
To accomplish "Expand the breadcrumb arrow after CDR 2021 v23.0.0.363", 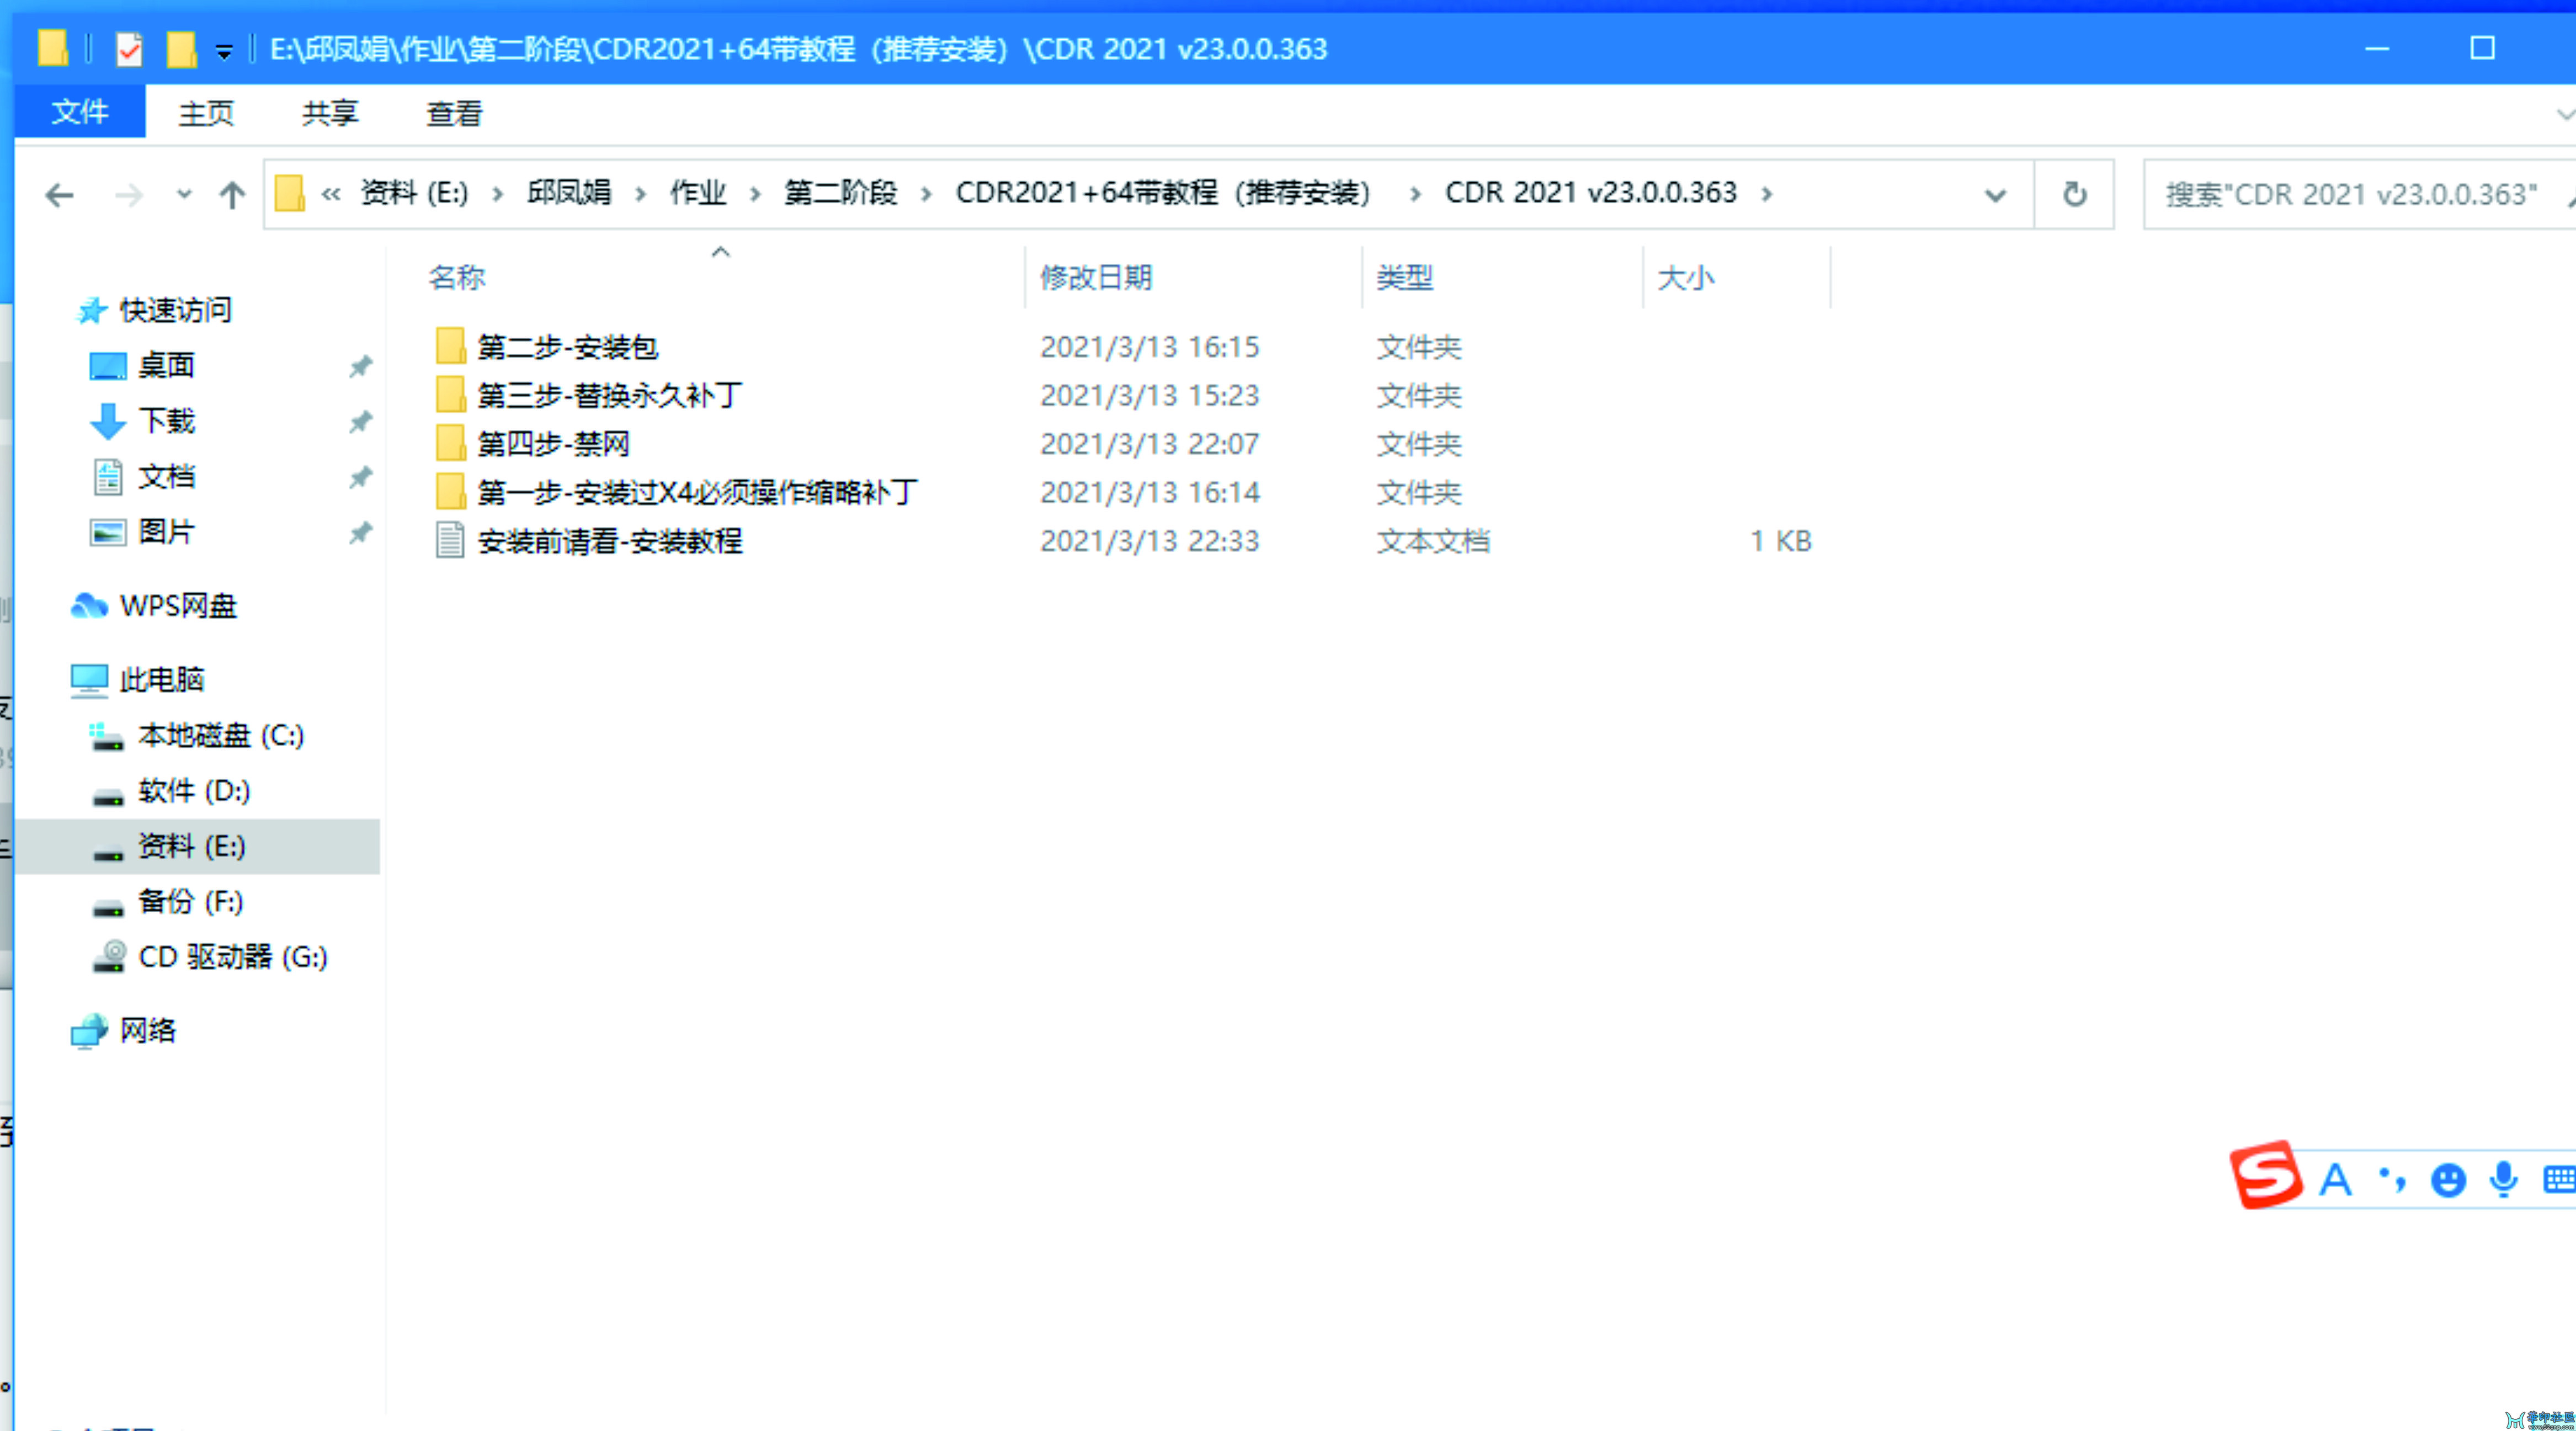I will tap(1768, 194).
